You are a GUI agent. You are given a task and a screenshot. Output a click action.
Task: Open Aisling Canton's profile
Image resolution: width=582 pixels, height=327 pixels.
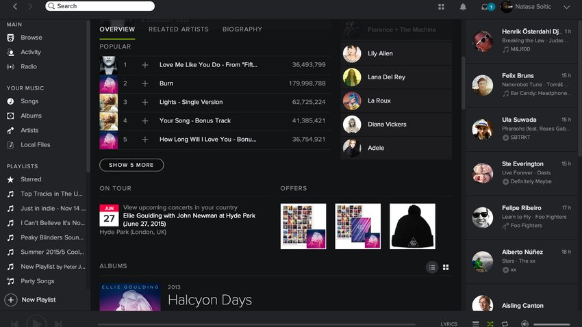522,306
